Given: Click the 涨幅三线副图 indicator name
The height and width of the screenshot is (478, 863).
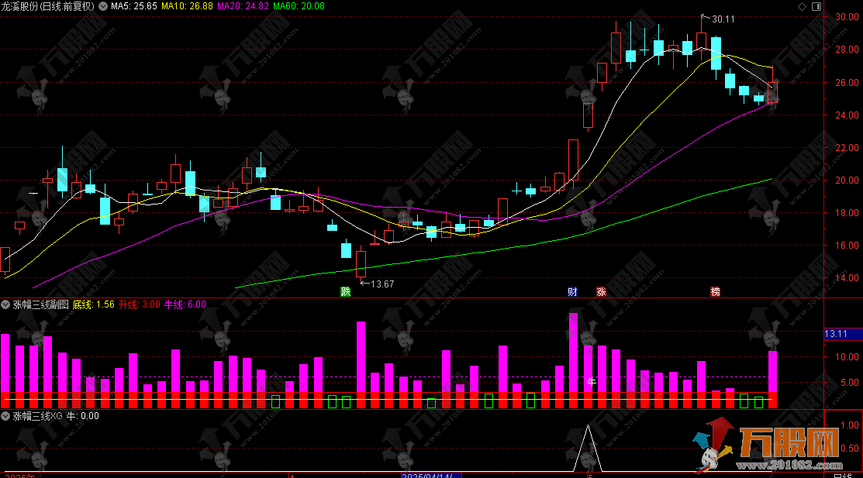Looking at the screenshot, I should tap(41, 304).
